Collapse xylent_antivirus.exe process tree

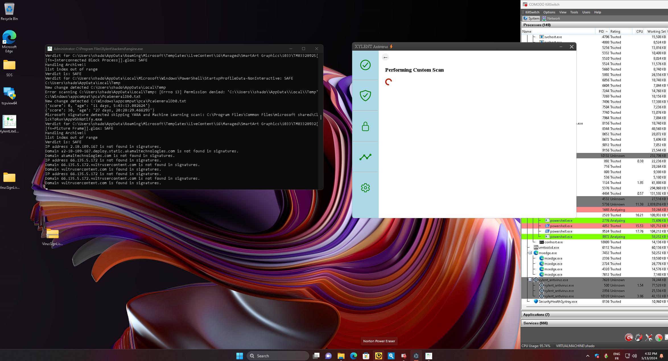coord(530,280)
